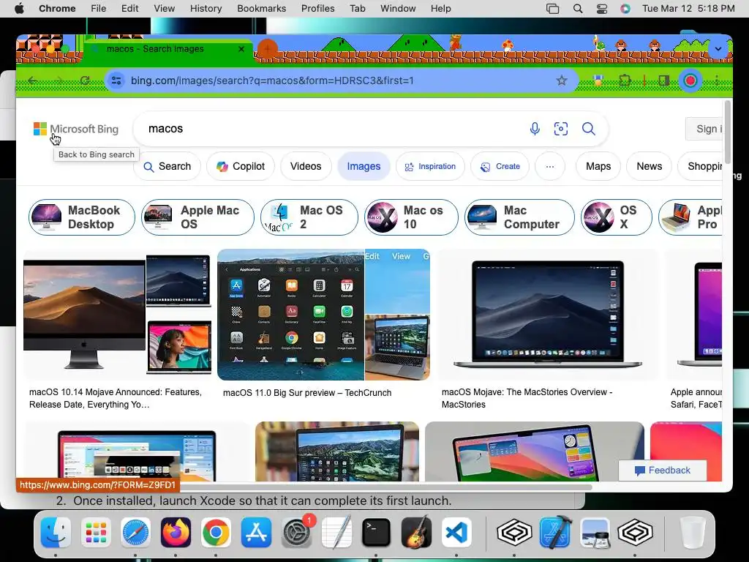The height and width of the screenshot is (562, 749).
Task: Open Spotlight search in menu bar
Action: [x=578, y=9]
